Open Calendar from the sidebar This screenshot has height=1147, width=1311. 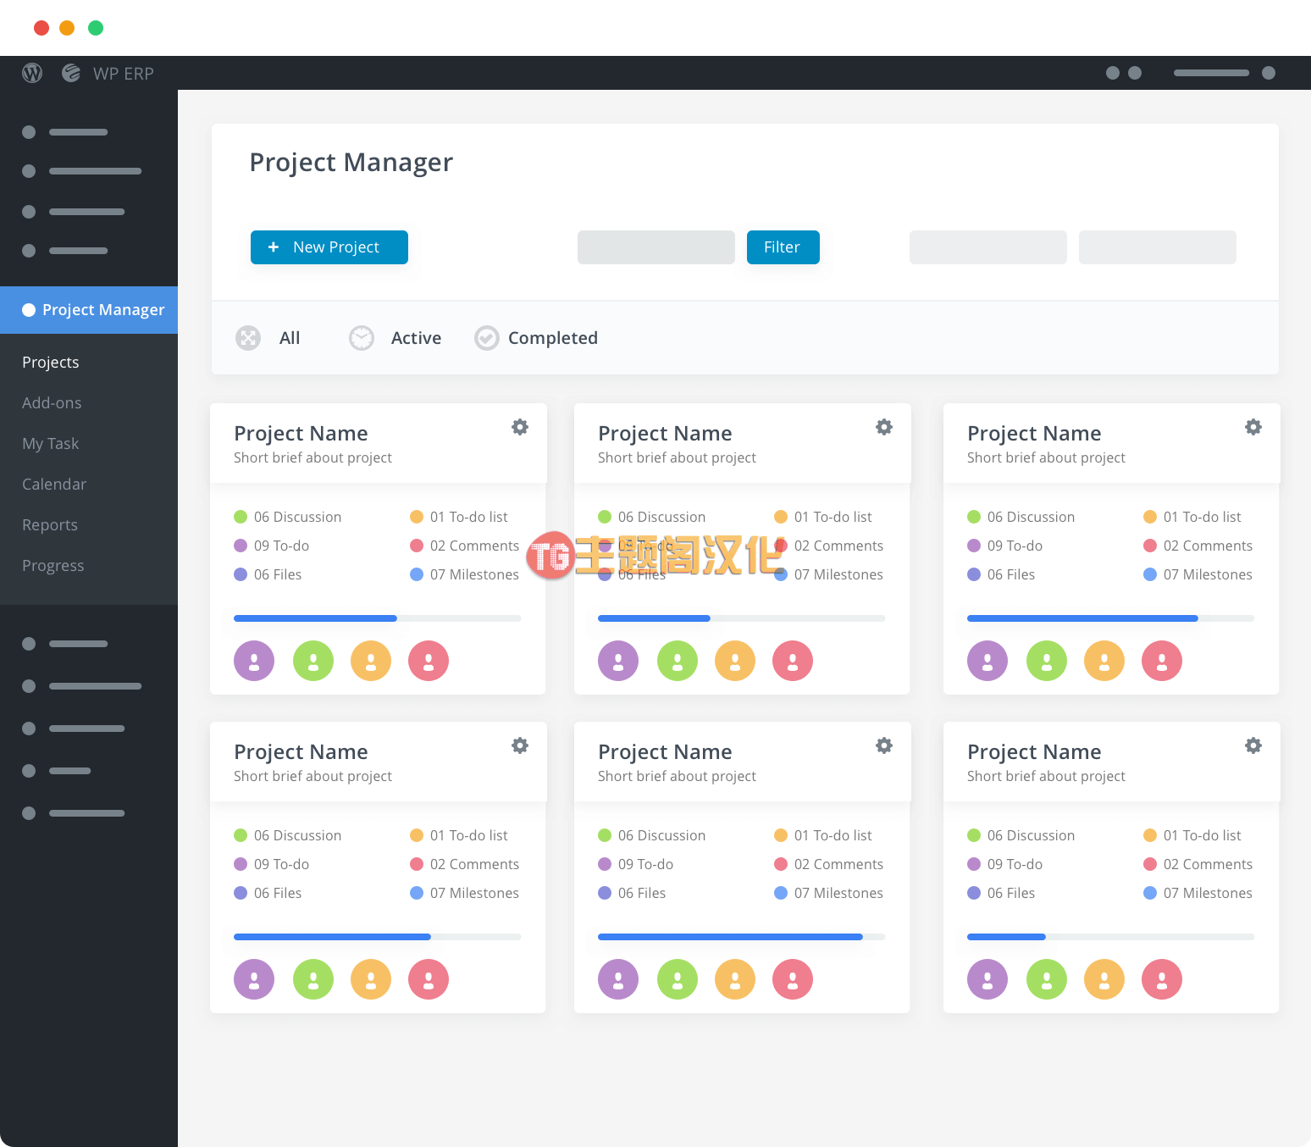pyautogui.click(x=54, y=485)
